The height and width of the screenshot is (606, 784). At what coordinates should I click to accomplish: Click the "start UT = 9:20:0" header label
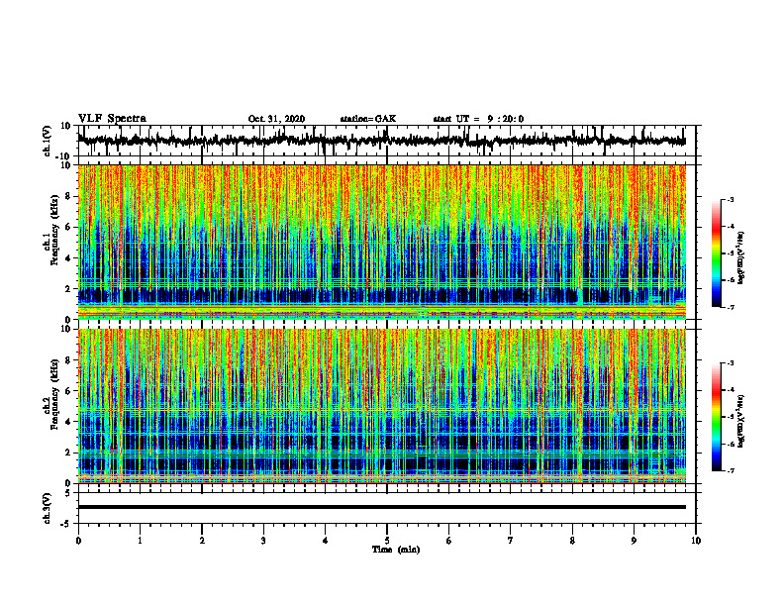pos(478,119)
